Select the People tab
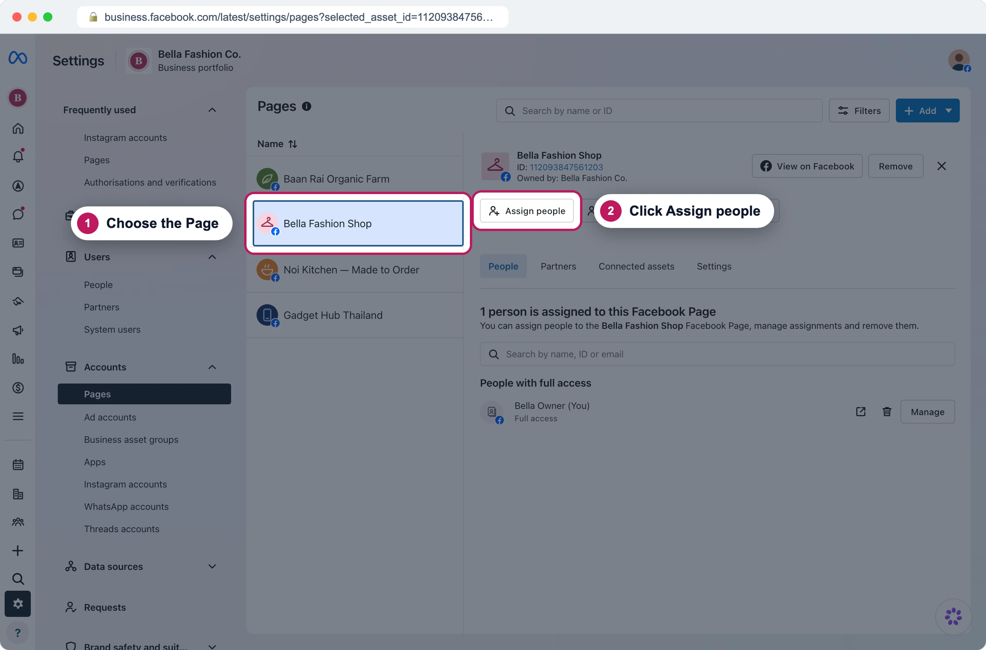The image size is (986, 650). (503, 266)
